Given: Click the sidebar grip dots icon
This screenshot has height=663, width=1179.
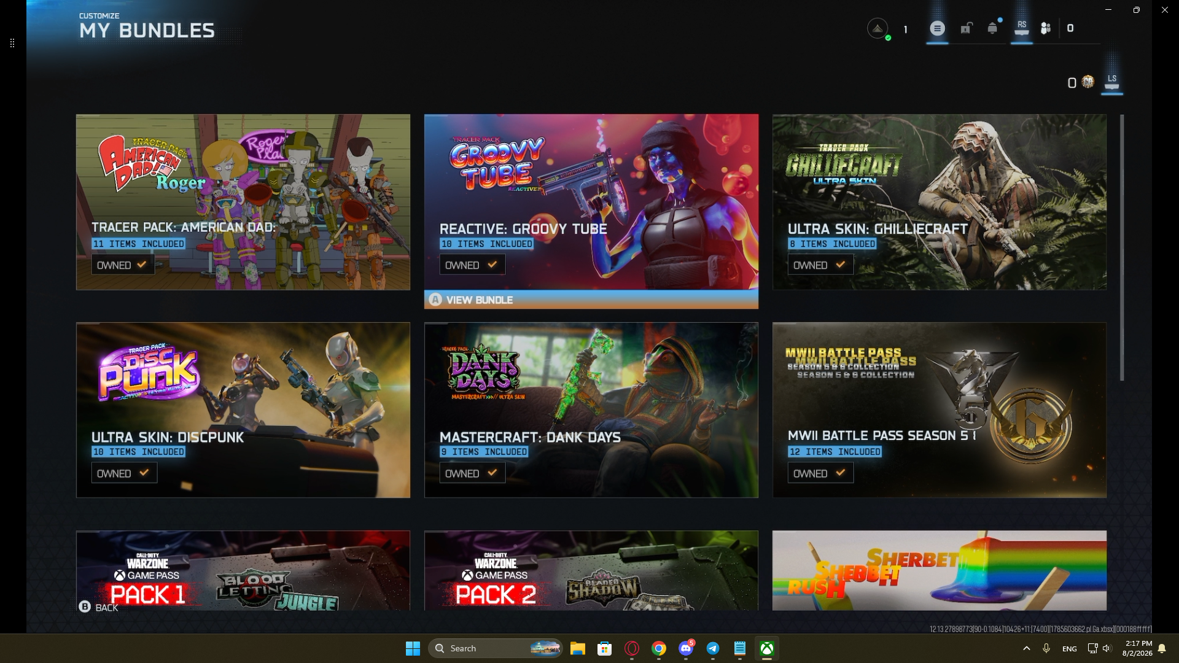Looking at the screenshot, I should [x=12, y=43].
